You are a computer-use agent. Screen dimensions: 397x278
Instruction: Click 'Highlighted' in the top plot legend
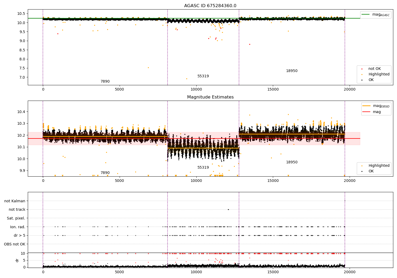[379, 74]
